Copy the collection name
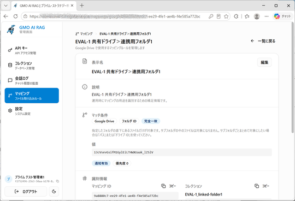The width and height of the screenshot is (295, 201). click(x=262, y=186)
